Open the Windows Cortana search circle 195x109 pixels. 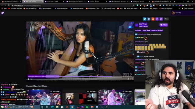pyautogui.click(x=42, y=107)
